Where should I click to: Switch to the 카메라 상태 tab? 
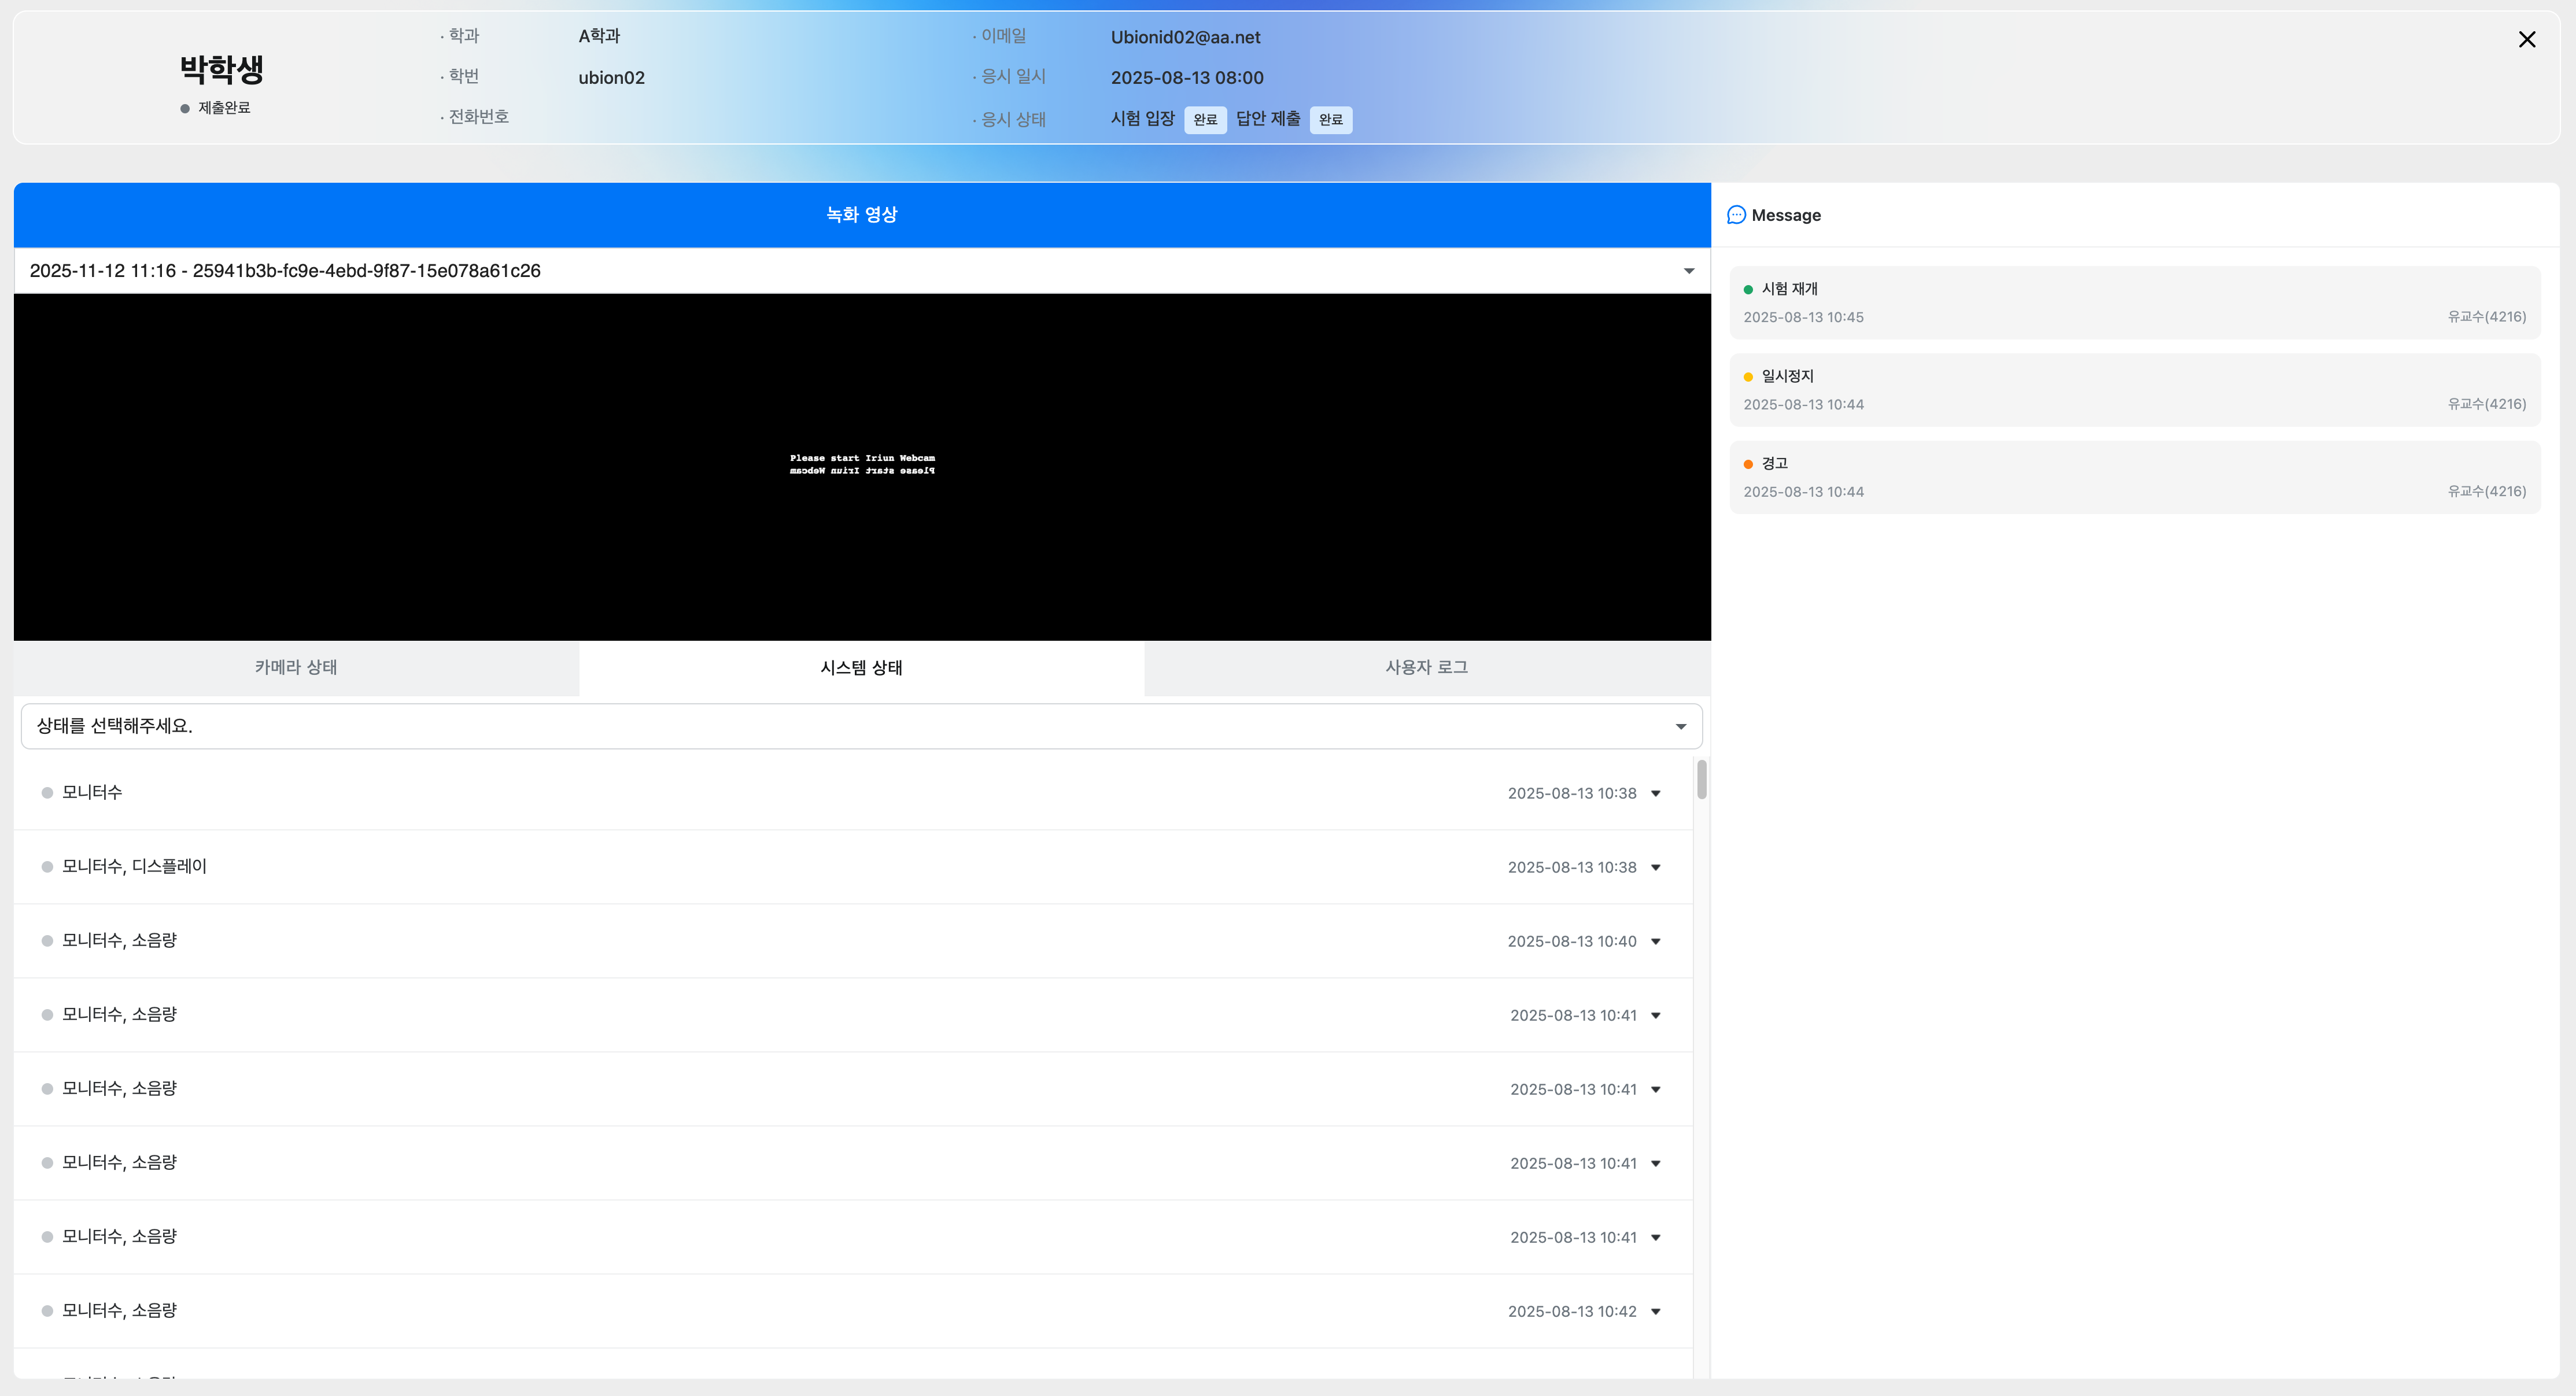pos(296,667)
